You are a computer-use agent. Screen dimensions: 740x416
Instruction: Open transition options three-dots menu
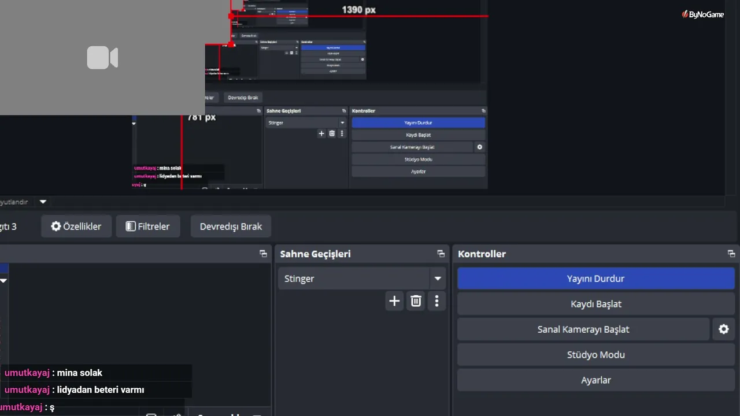[436, 301]
